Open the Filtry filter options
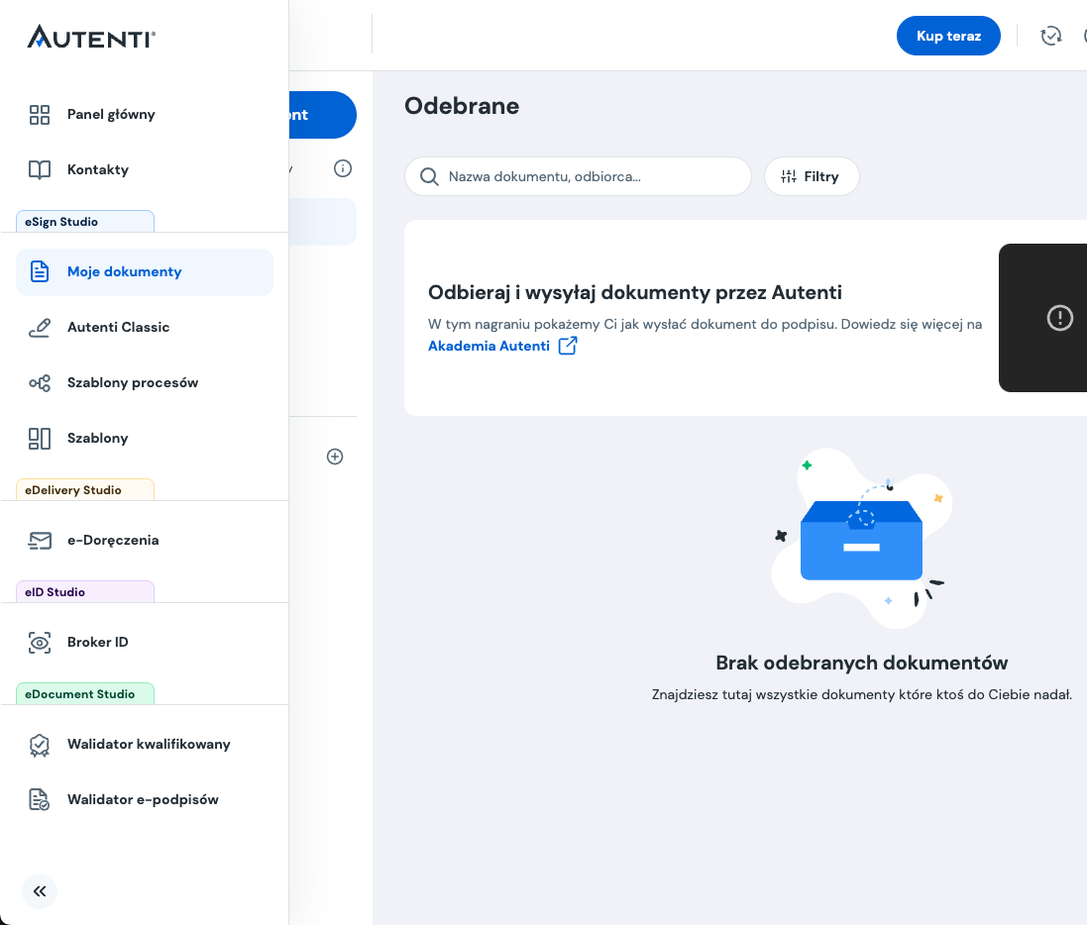The image size is (1087, 925). pos(811,176)
